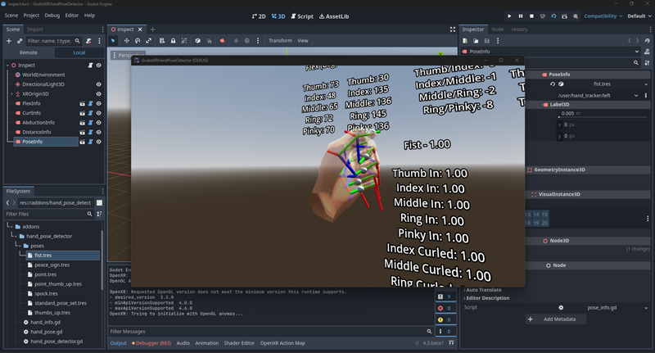Select the Scale Mode tool
Image resolution: width=655 pixels, height=353 pixels.
point(149,40)
